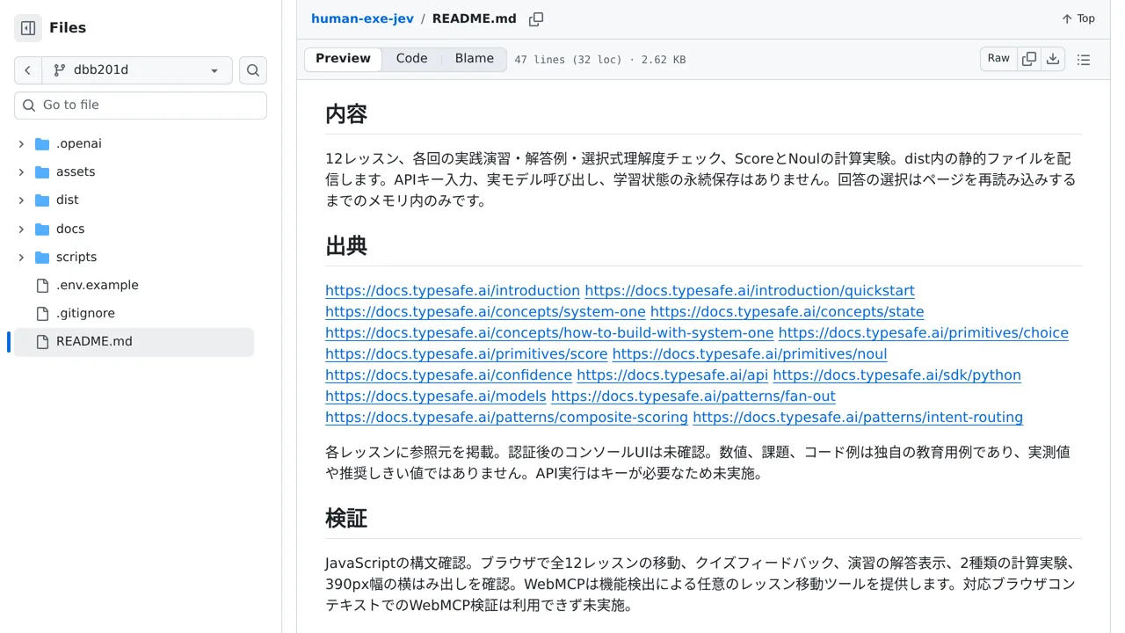The height and width of the screenshot is (633, 1125).
Task: Collapse the Files side panel icon
Action: (x=28, y=28)
